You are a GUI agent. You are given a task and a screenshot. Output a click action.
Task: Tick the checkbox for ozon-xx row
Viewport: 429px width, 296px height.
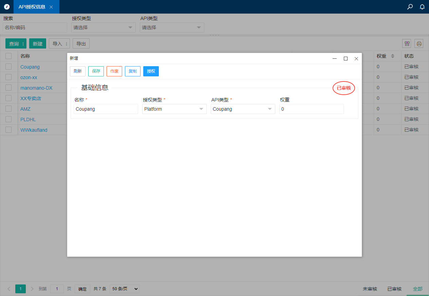(x=8, y=77)
